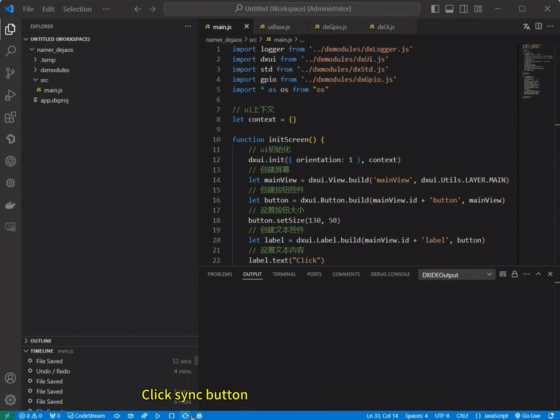This screenshot has width=560, height=420.
Task: Toggle output scroll lock
Action: tap(514, 274)
